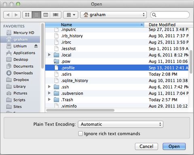Go back to the previous folder
The width and height of the screenshot is (194, 155).
click(x=8, y=15)
